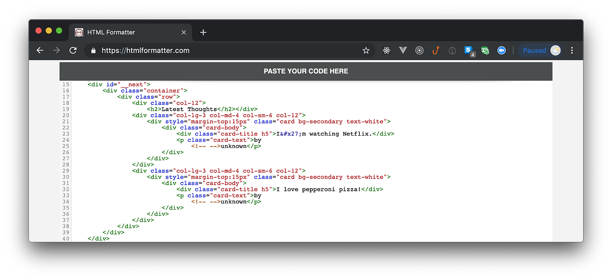Open the React Developer Tools extension

click(x=386, y=50)
